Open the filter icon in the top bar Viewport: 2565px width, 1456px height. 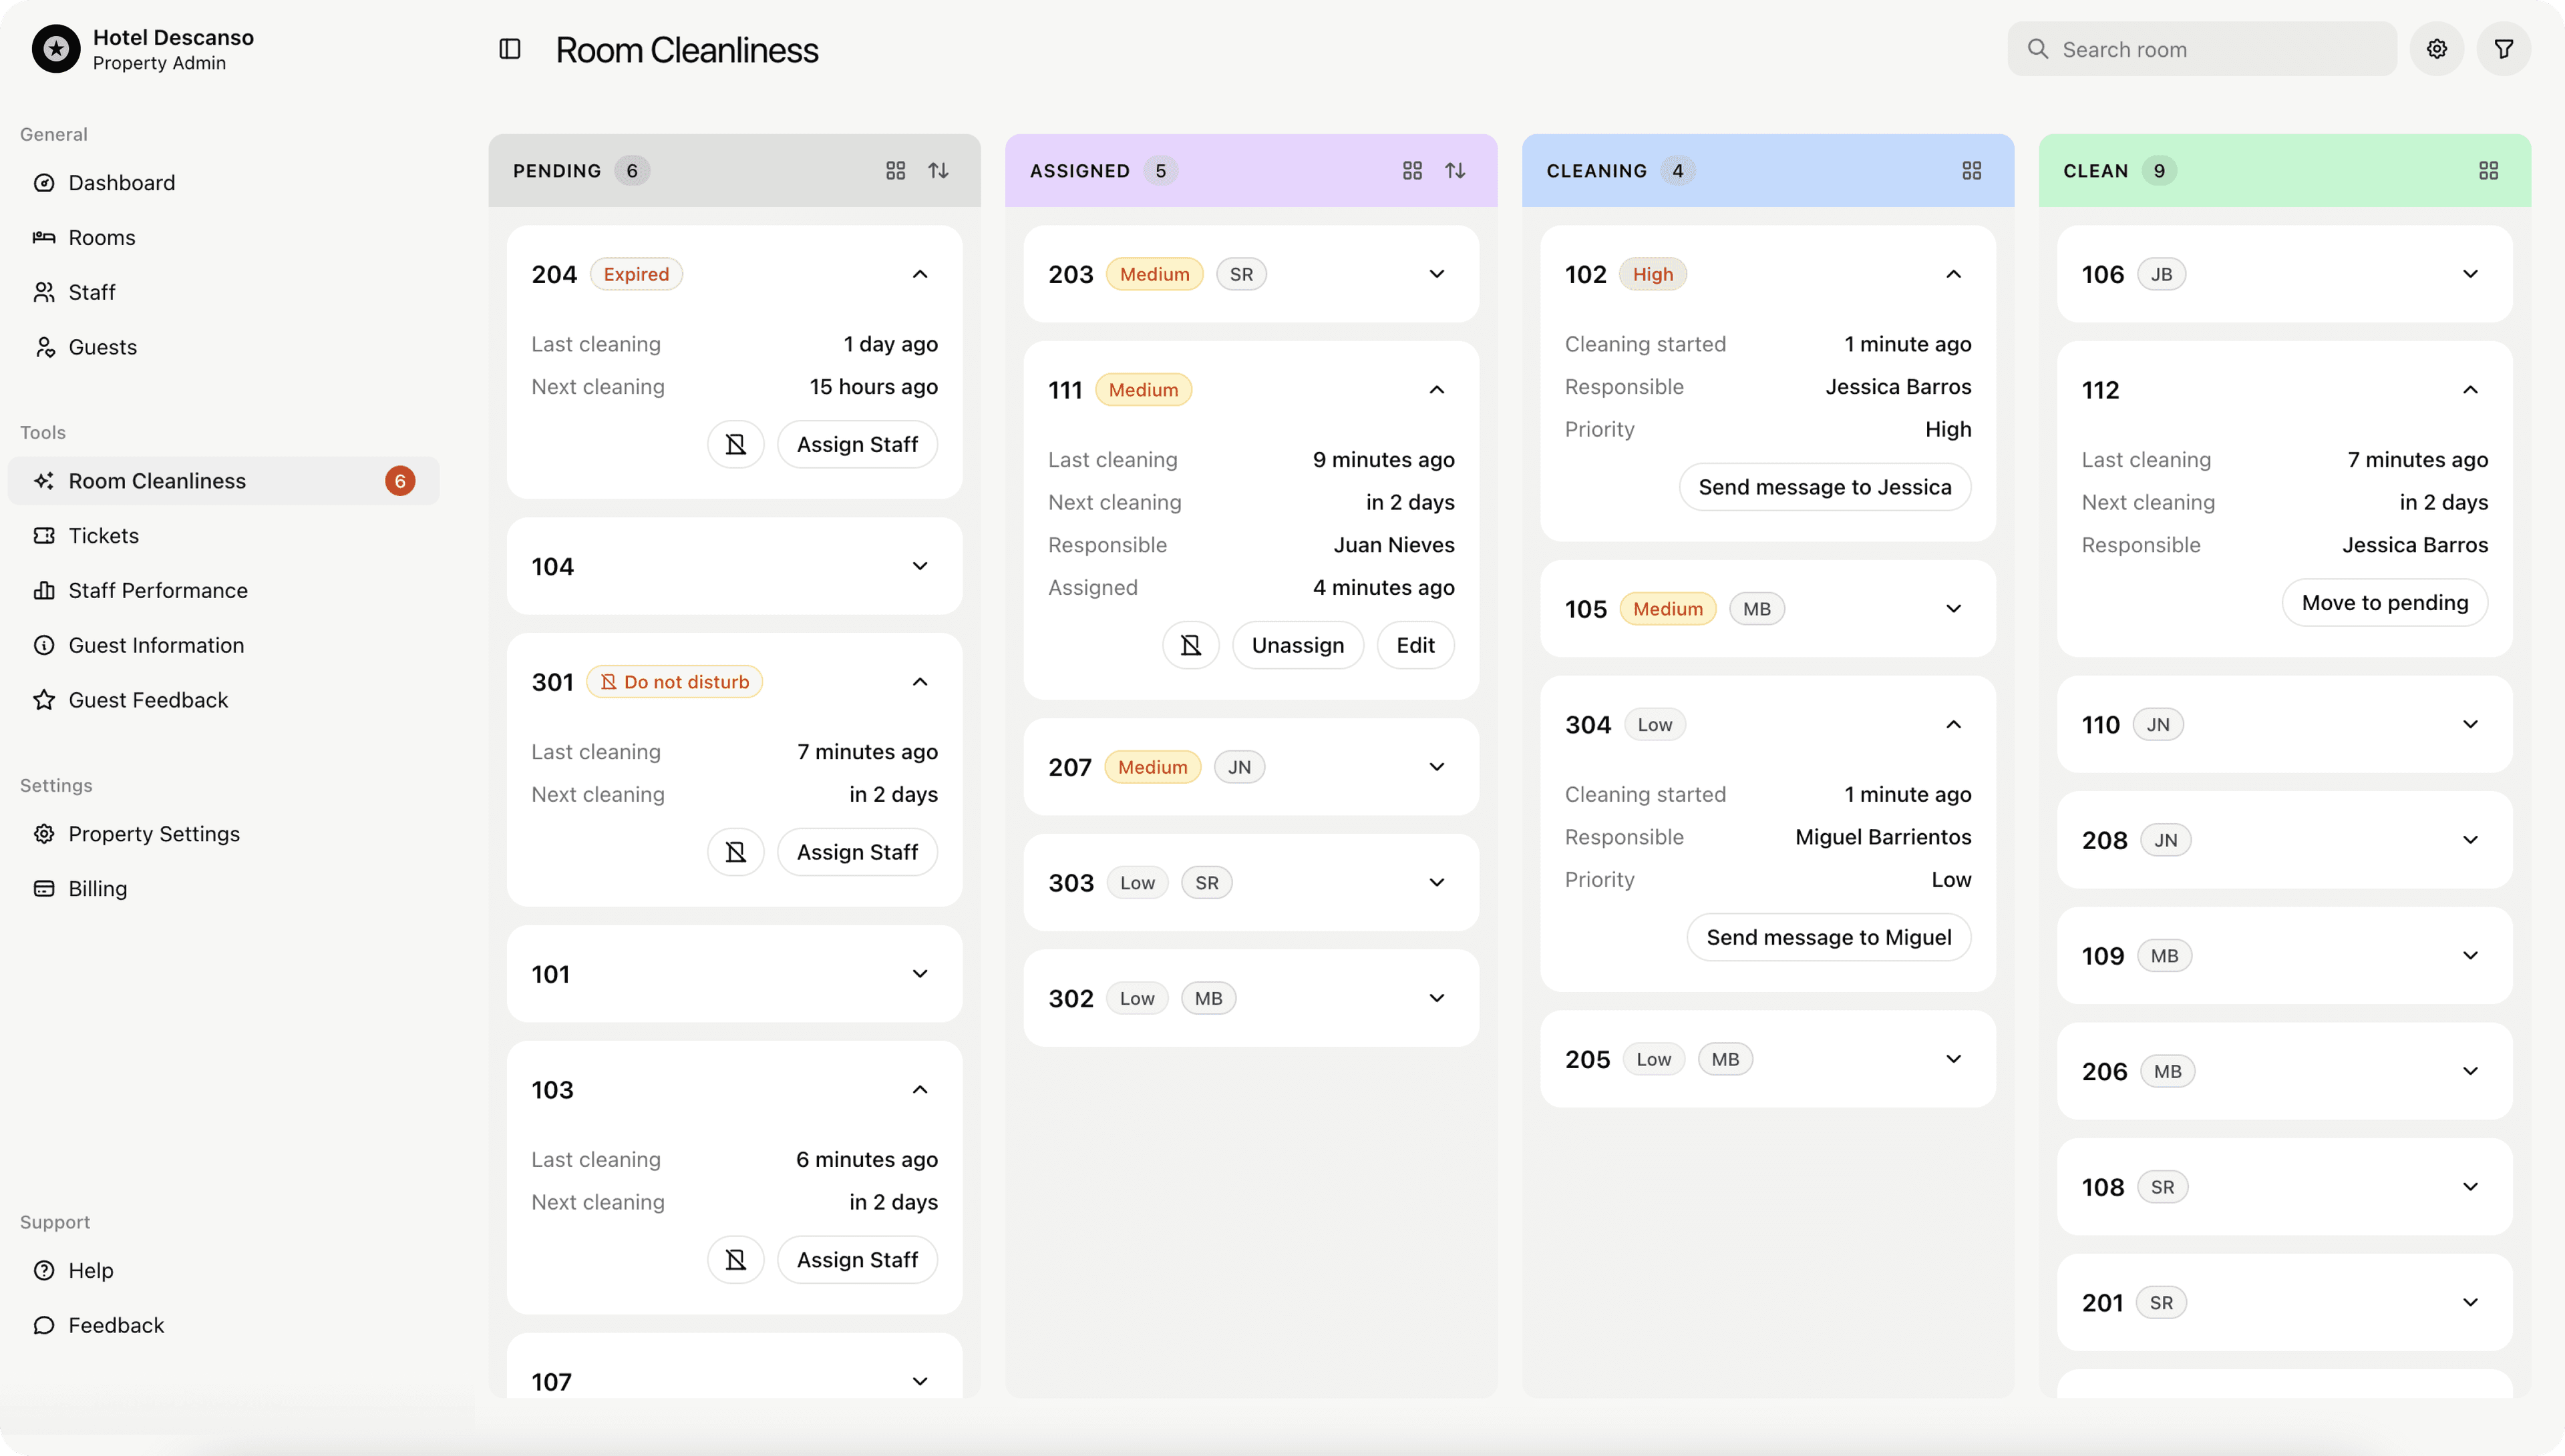2503,48
